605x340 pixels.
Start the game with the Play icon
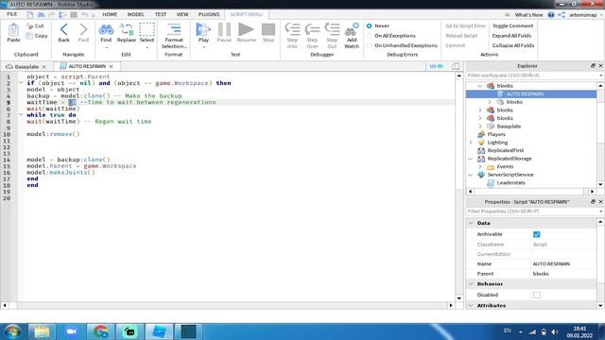point(203,29)
